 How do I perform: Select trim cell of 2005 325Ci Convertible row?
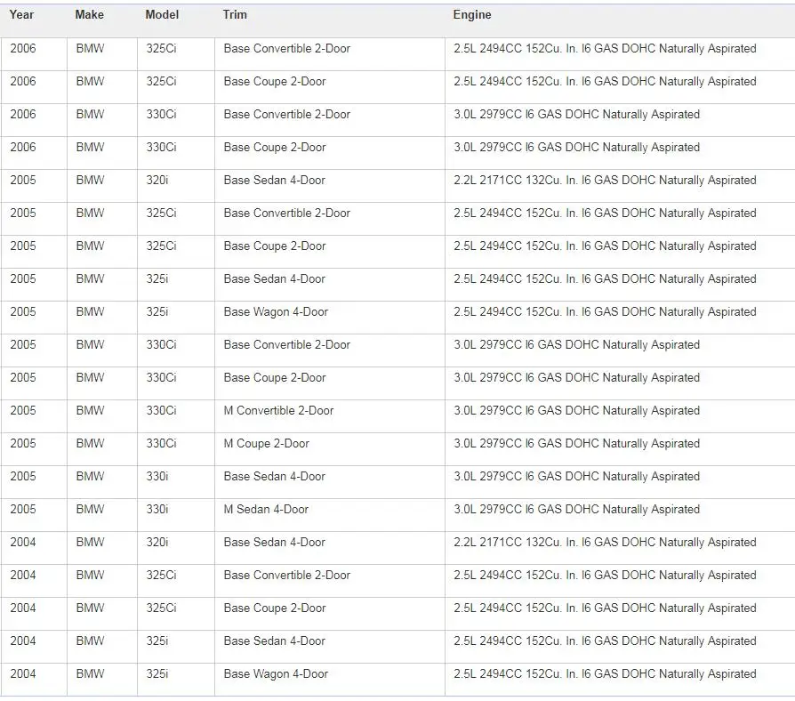point(330,219)
